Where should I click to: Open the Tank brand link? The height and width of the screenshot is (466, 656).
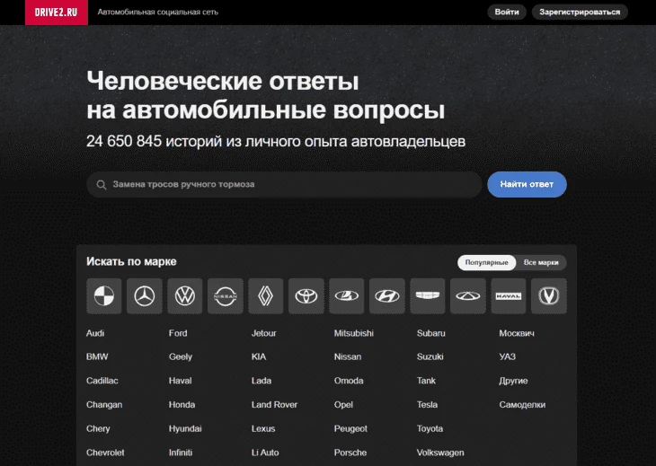(x=426, y=381)
